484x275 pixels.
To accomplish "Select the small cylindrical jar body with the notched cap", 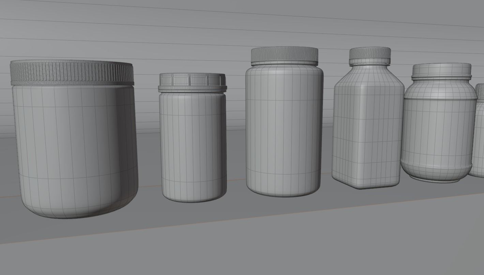I will coord(193,147).
